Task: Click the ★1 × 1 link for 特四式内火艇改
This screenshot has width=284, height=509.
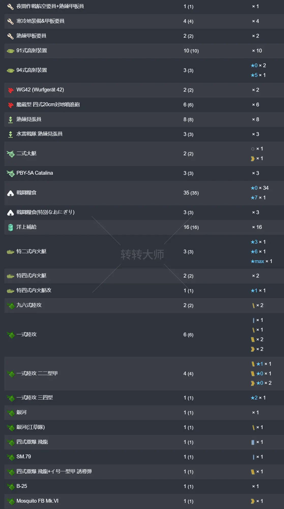Action: [258, 291]
